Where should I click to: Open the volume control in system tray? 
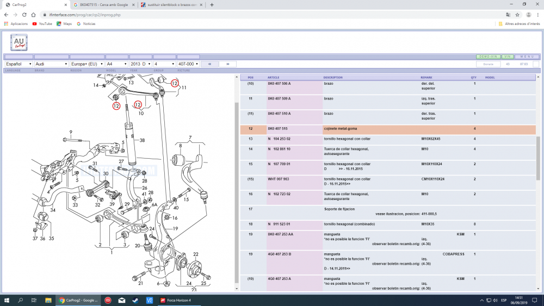[x=496, y=300]
